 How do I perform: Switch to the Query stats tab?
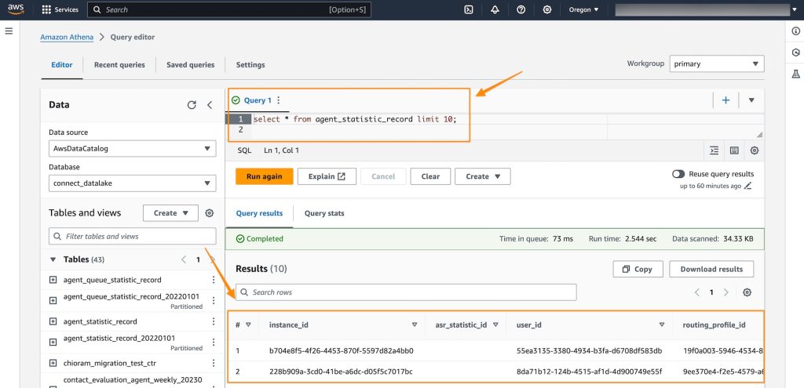coord(324,213)
